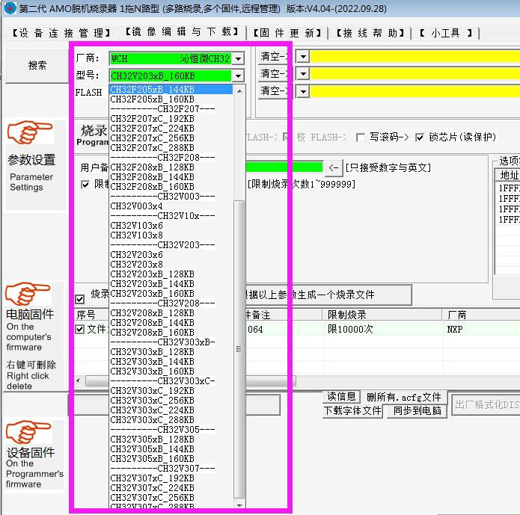Click the third 清空 button

click(273, 91)
